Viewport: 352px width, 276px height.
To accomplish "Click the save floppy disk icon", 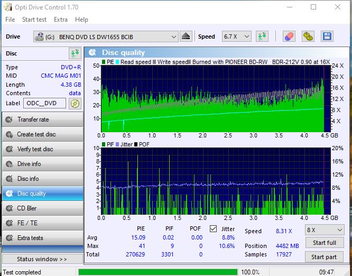I will [327, 36].
